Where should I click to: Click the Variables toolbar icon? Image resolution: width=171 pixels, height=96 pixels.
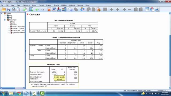pyautogui.click(x=64, y=10)
